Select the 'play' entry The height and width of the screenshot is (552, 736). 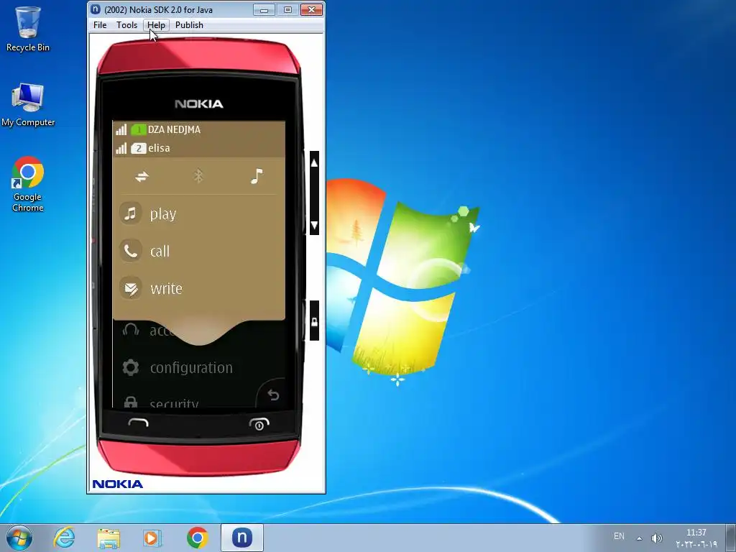(163, 214)
